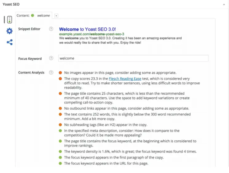The image size is (229, 173).
Task: Click the Content Analysis label
Action: 31,73
